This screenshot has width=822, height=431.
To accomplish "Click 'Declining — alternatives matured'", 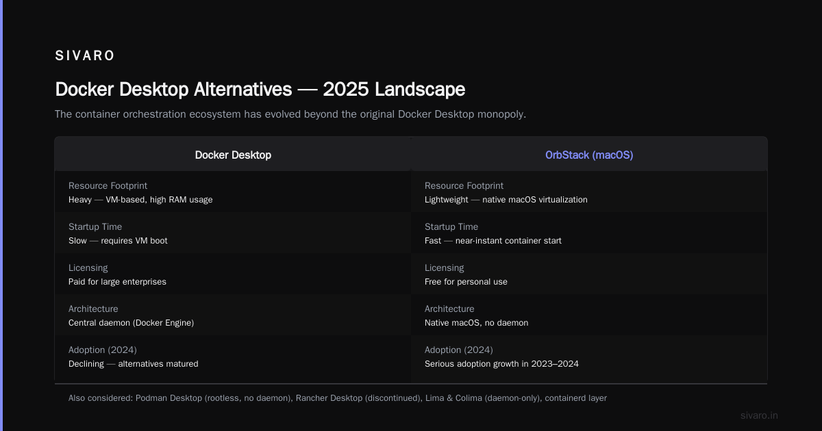I will click(x=134, y=364).
